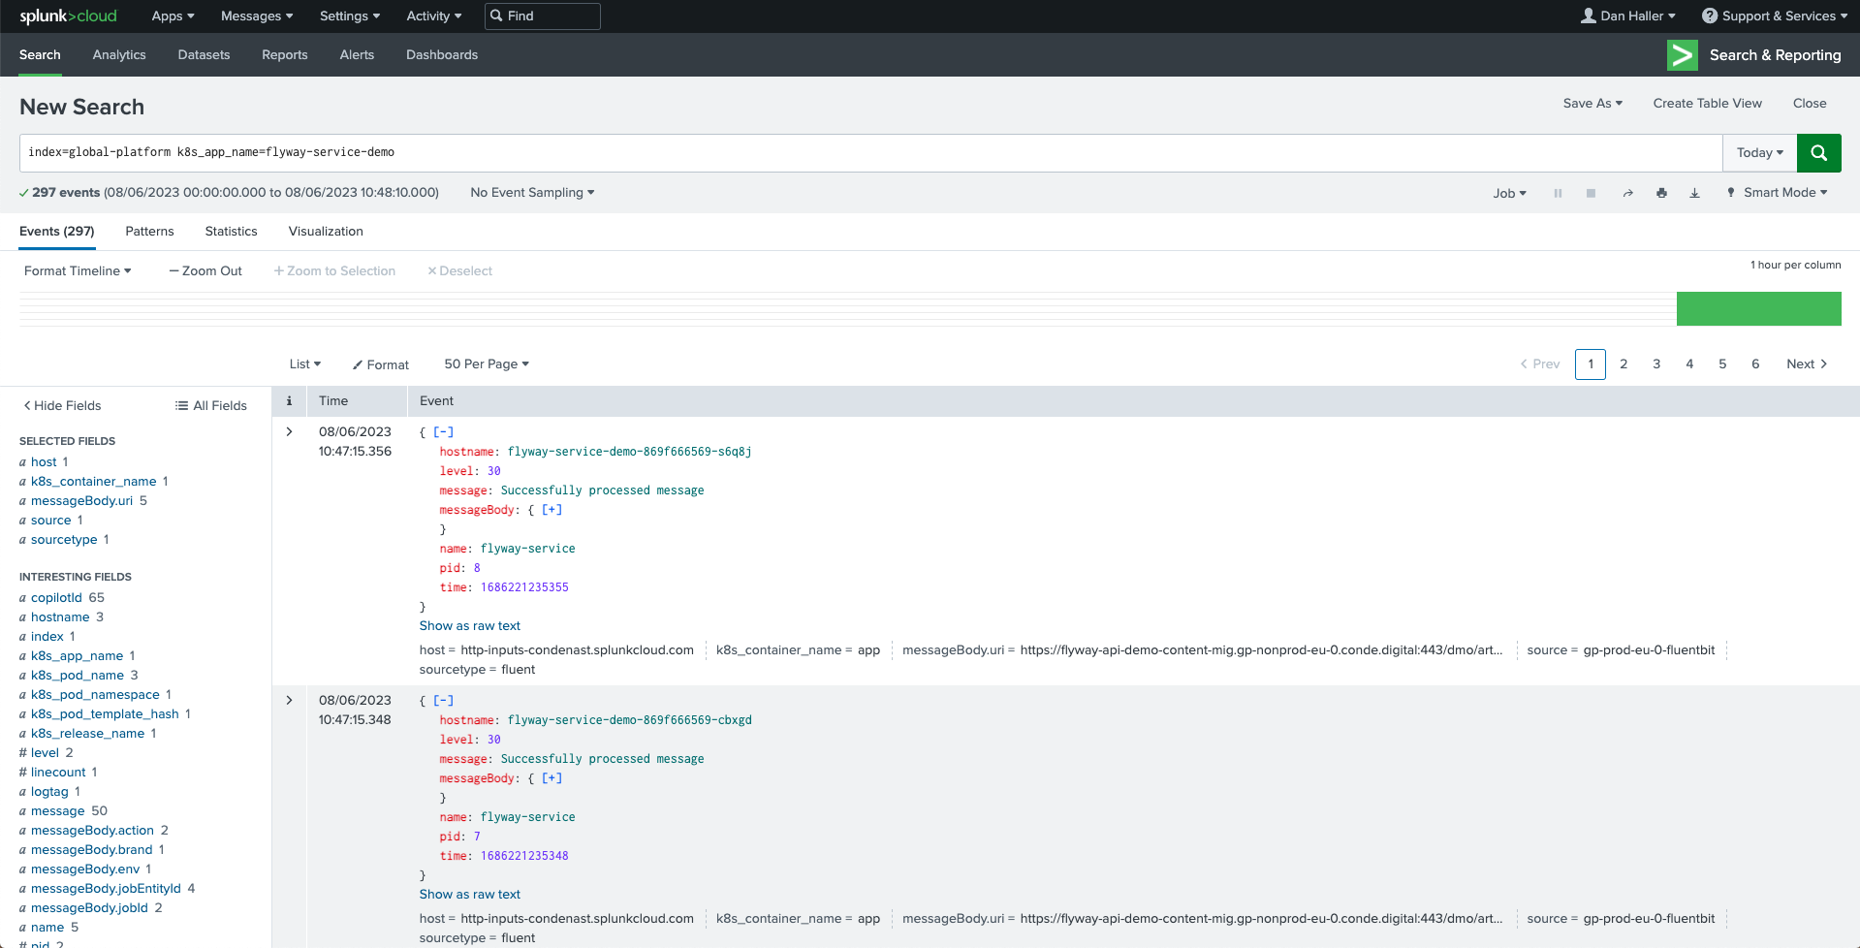Share the search job
This screenshot has width=1860, height=948.
(x=1628, y=193)
